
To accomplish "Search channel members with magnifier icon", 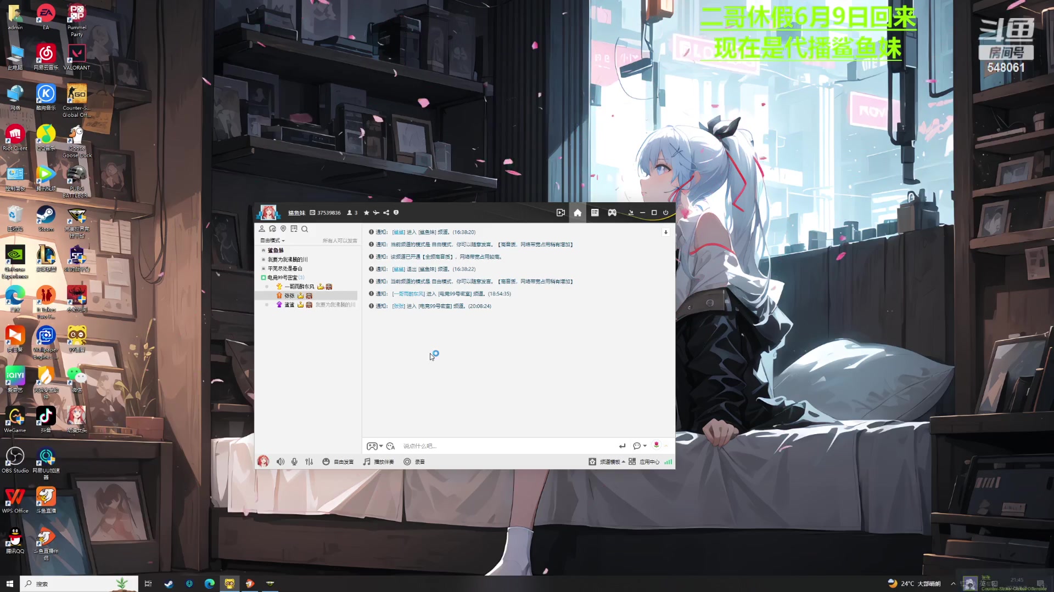I will 305,229.
